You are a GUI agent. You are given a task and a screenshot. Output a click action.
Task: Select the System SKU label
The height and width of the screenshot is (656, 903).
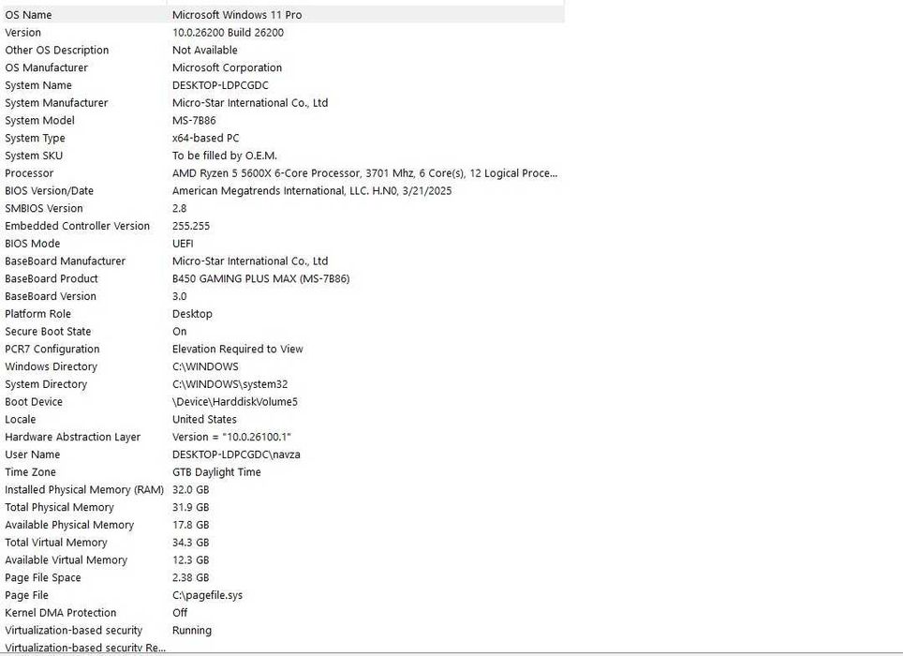[x=34, y=156]
